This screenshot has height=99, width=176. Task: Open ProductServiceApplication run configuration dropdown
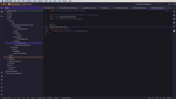coord(144,4)
